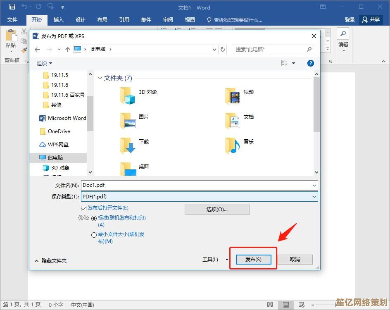The width and height of the screenshot is (390, 310).
Task: Toggle 发布后打开文件 checkbox
Action: pyautogui.click(x=83, y=208)
